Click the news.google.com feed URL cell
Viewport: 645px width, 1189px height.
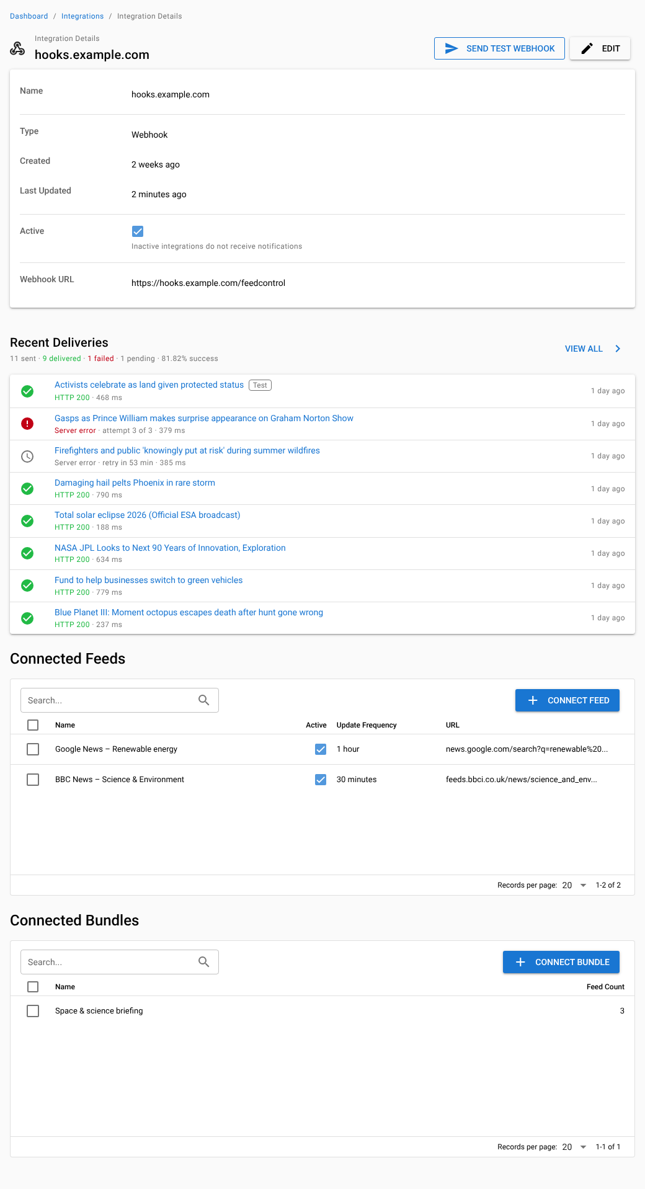click(527, 749)
